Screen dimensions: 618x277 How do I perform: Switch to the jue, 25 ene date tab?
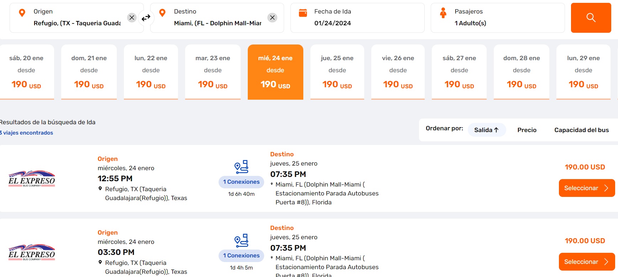(337, 72)
